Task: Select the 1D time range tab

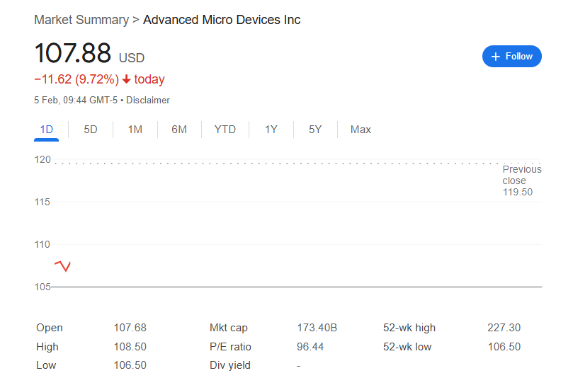Action: (47, 130)
